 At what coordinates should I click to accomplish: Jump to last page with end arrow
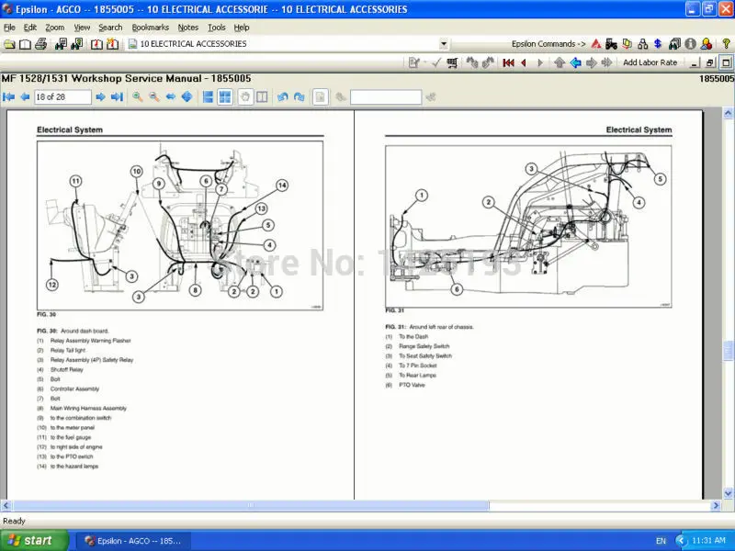click(x=116, y=96)
